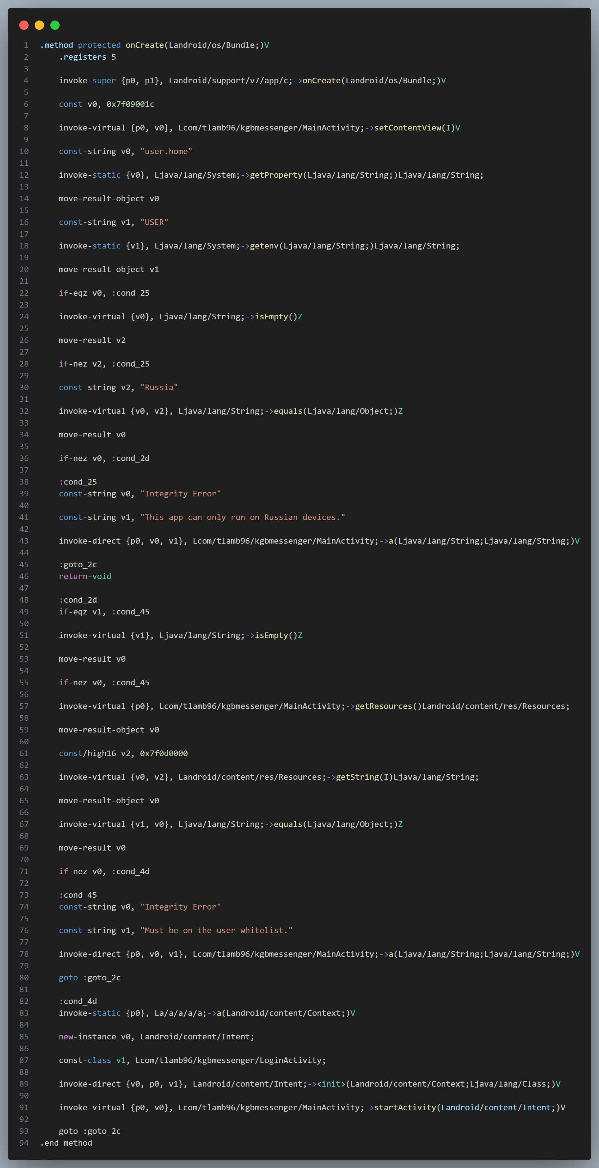Select the "USER" string literal

pos(155,222)
